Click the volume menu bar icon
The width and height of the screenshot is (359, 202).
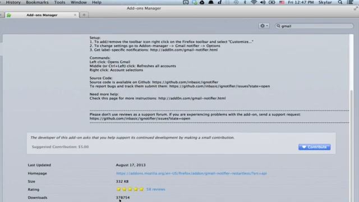263,2
